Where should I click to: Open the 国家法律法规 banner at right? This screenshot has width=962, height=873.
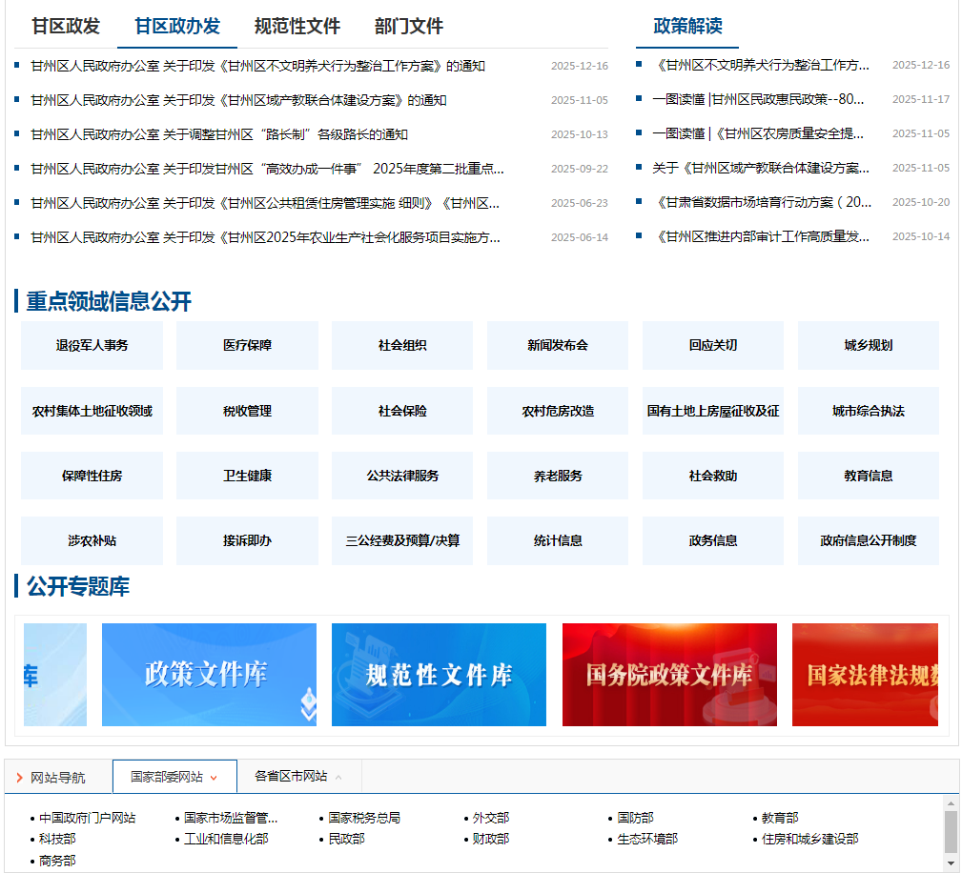pyautogui.click(x=865, y=675)
